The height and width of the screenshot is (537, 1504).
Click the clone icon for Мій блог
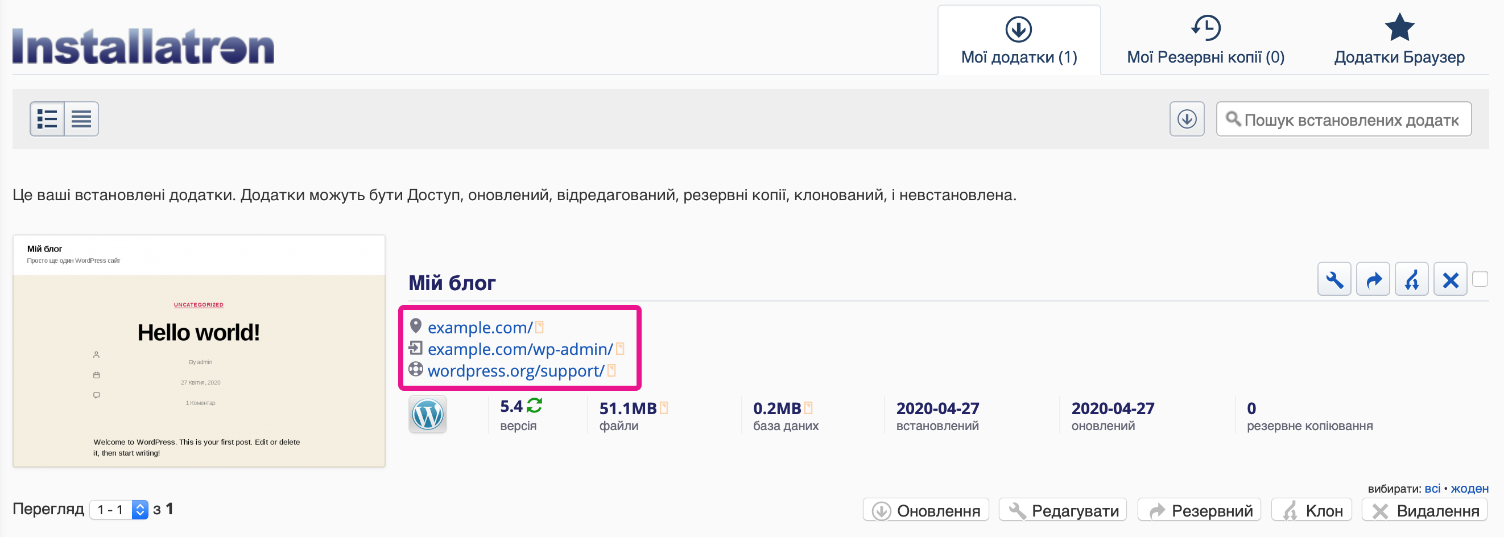(x=1411, y=279)
